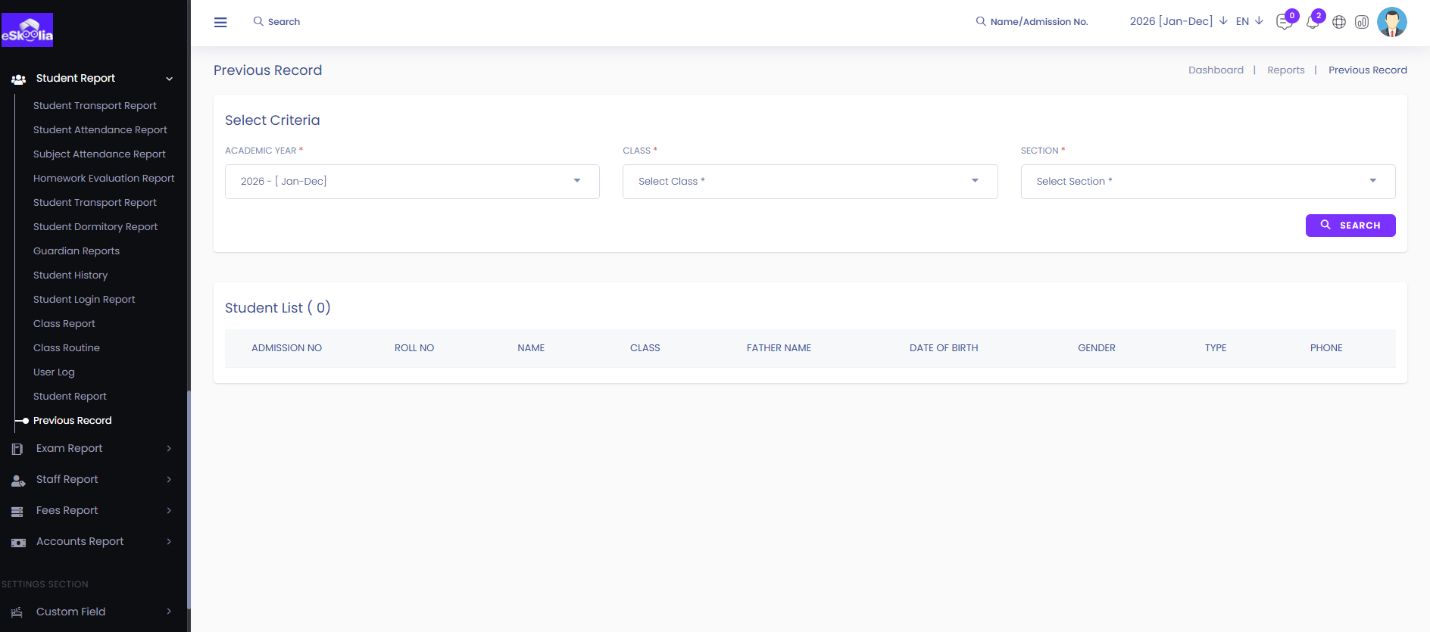The height and width of the screenshot is (632, 1430).
Task: Open the user profile avatar
Action: (1391, 22)
